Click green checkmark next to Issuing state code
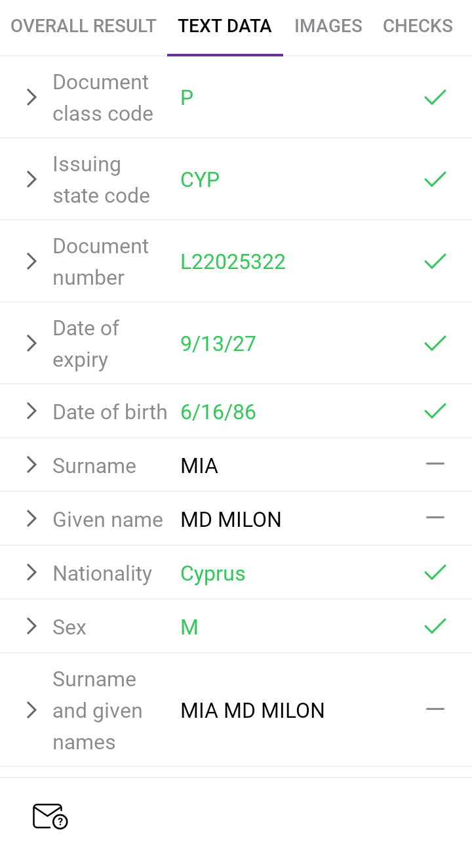The image size is (472, 849). pyautogui.click(x=435, y=179)
